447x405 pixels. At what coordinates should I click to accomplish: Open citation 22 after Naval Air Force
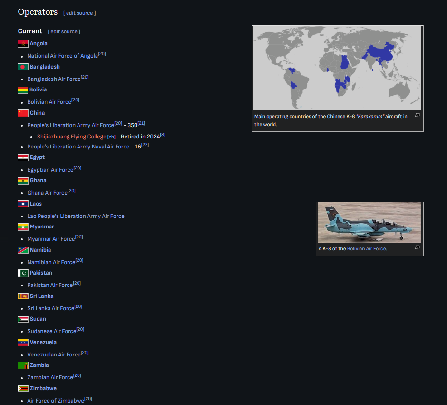pos(145,145)
